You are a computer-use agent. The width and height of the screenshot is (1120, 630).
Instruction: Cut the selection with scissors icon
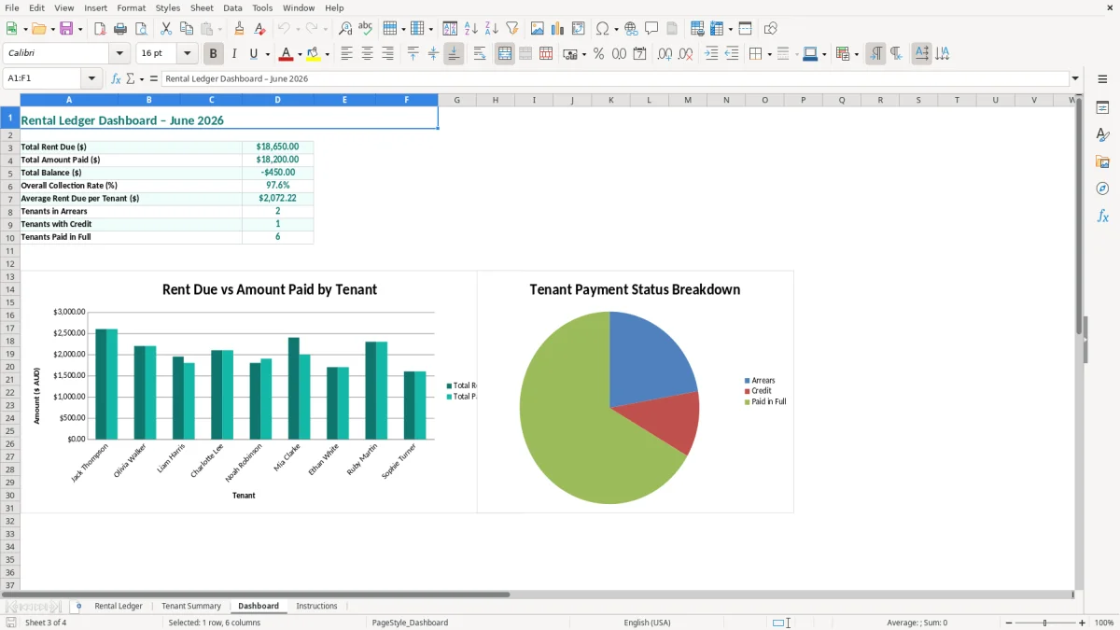(166, 29)
